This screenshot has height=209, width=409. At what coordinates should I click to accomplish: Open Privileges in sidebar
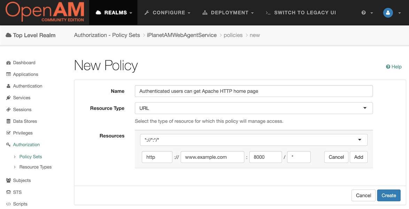(x=23, y=133)
